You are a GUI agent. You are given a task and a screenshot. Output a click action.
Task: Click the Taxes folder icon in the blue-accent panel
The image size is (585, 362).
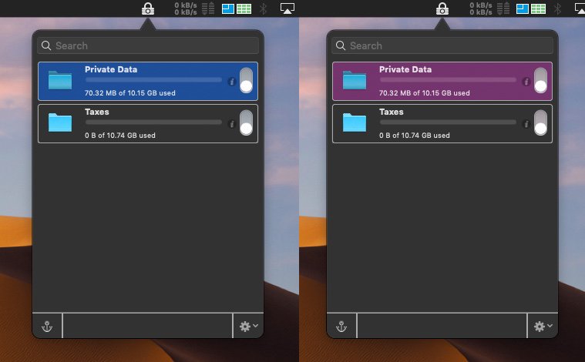60,122
